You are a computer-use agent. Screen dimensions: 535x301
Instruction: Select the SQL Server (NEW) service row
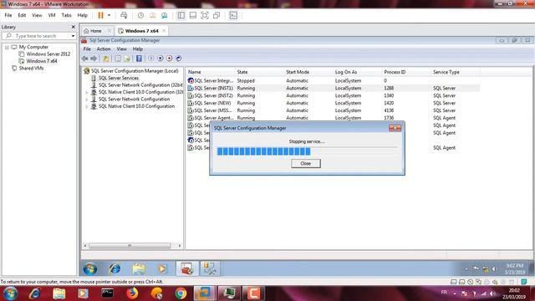pyautogui.click(x=333, y=103)
